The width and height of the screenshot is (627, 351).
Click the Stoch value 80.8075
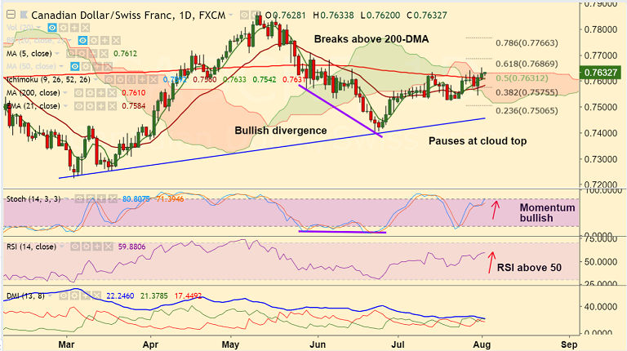[136, 198]
